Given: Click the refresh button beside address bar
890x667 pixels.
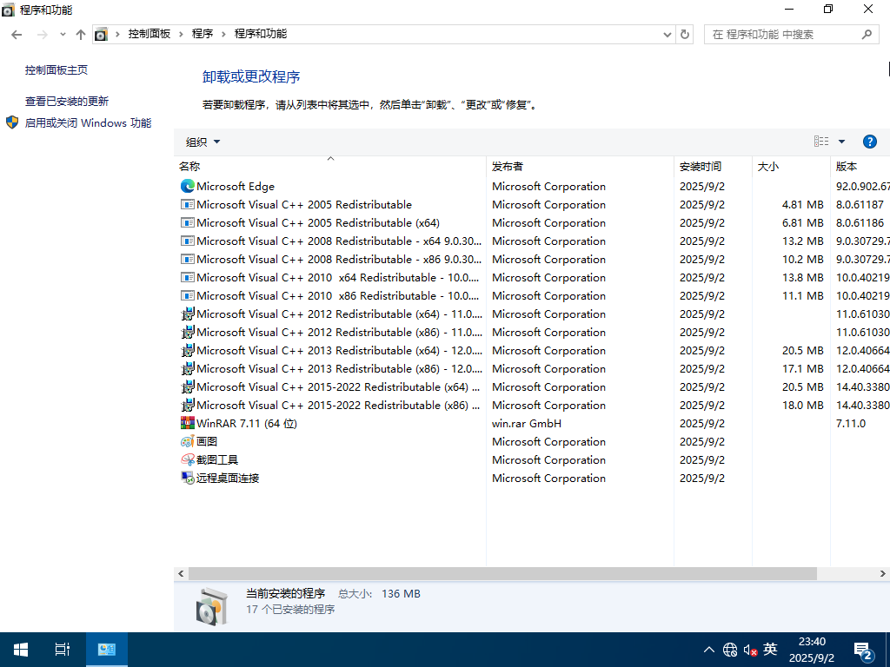Looking at the screenshot, I should click(685, 35).
